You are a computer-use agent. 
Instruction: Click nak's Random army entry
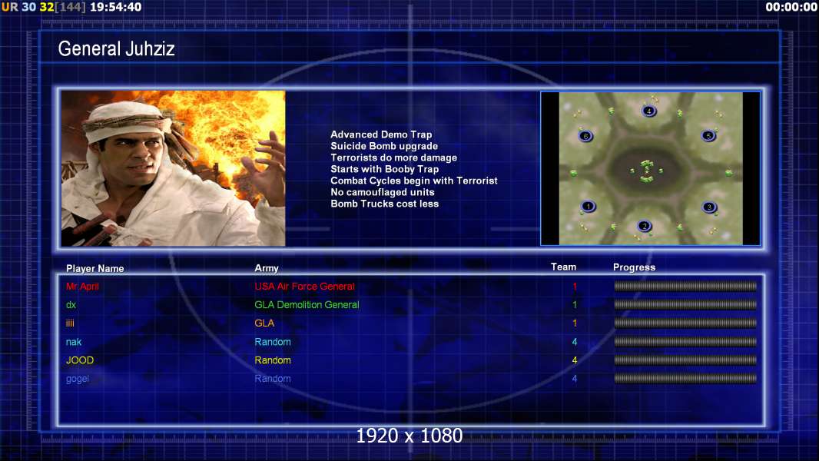(x=273, y=342)
